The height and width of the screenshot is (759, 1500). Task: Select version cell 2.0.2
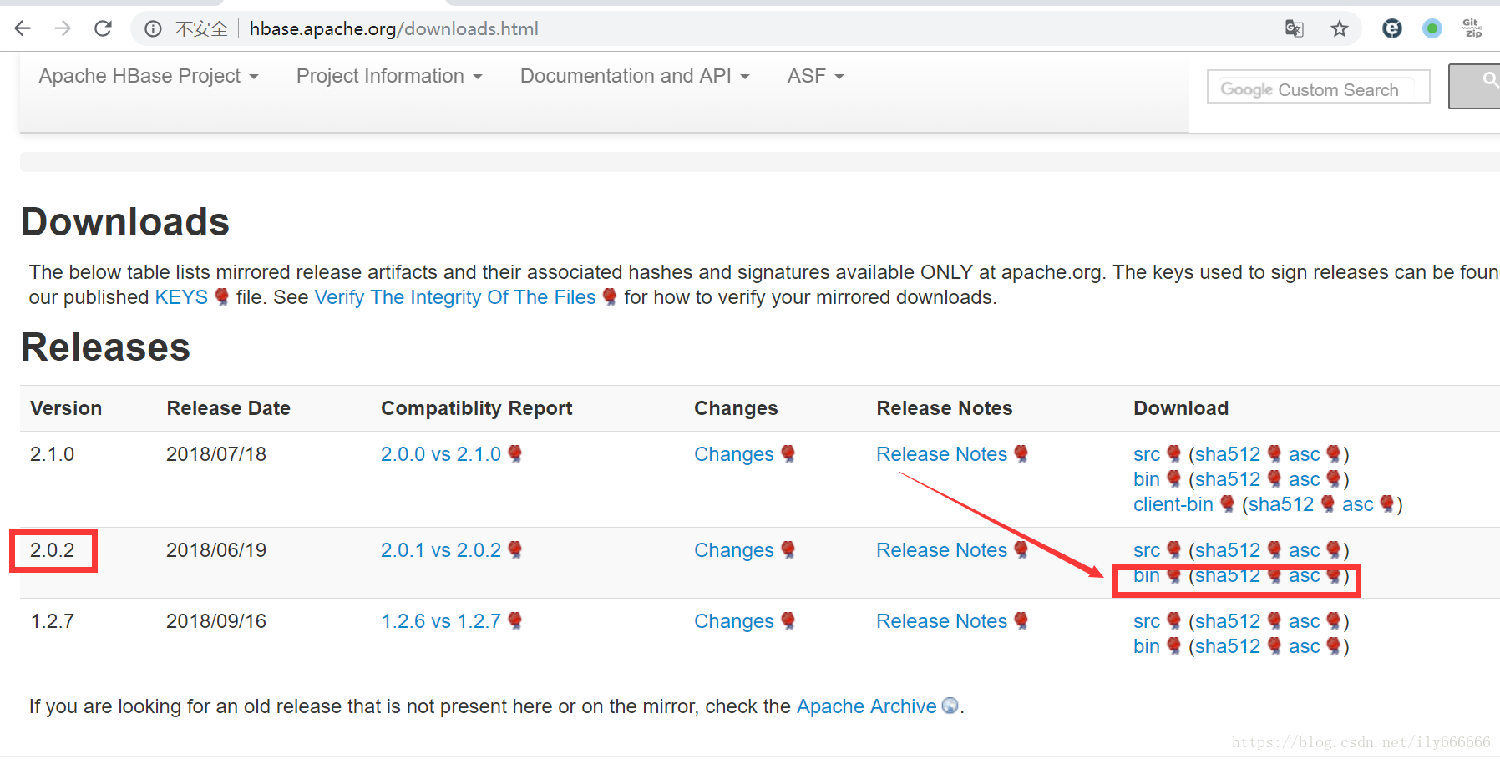pyautogui.click(x=53, y=550)
